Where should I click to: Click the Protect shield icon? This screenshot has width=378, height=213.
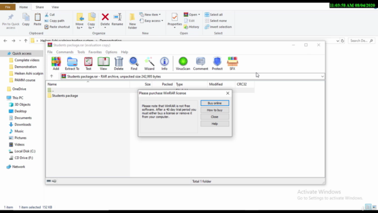tap(217, 63)
